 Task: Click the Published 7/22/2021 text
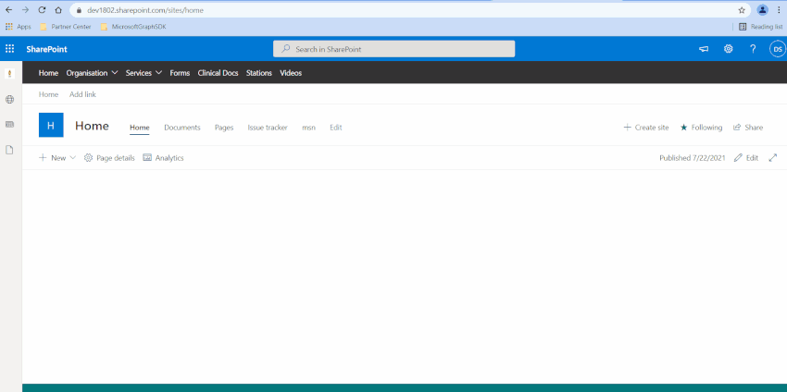point(693,157)
